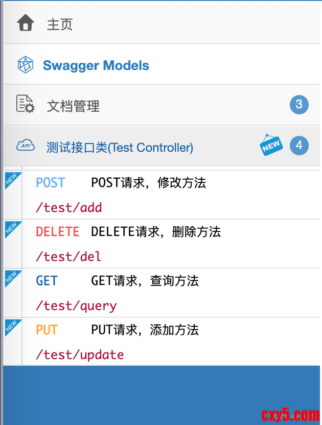Select the 文档管理 menu entry
322x425 pixels.
click(x=162, y=105)
